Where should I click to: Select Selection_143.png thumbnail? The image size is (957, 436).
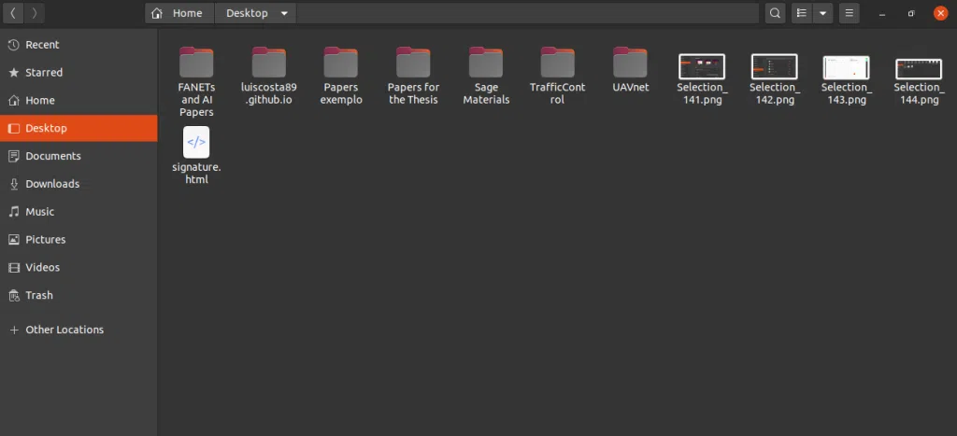tap(847, 67)
